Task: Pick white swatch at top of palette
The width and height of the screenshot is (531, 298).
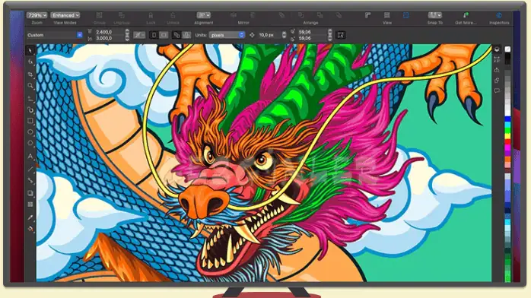Action: tap(507, 49)
